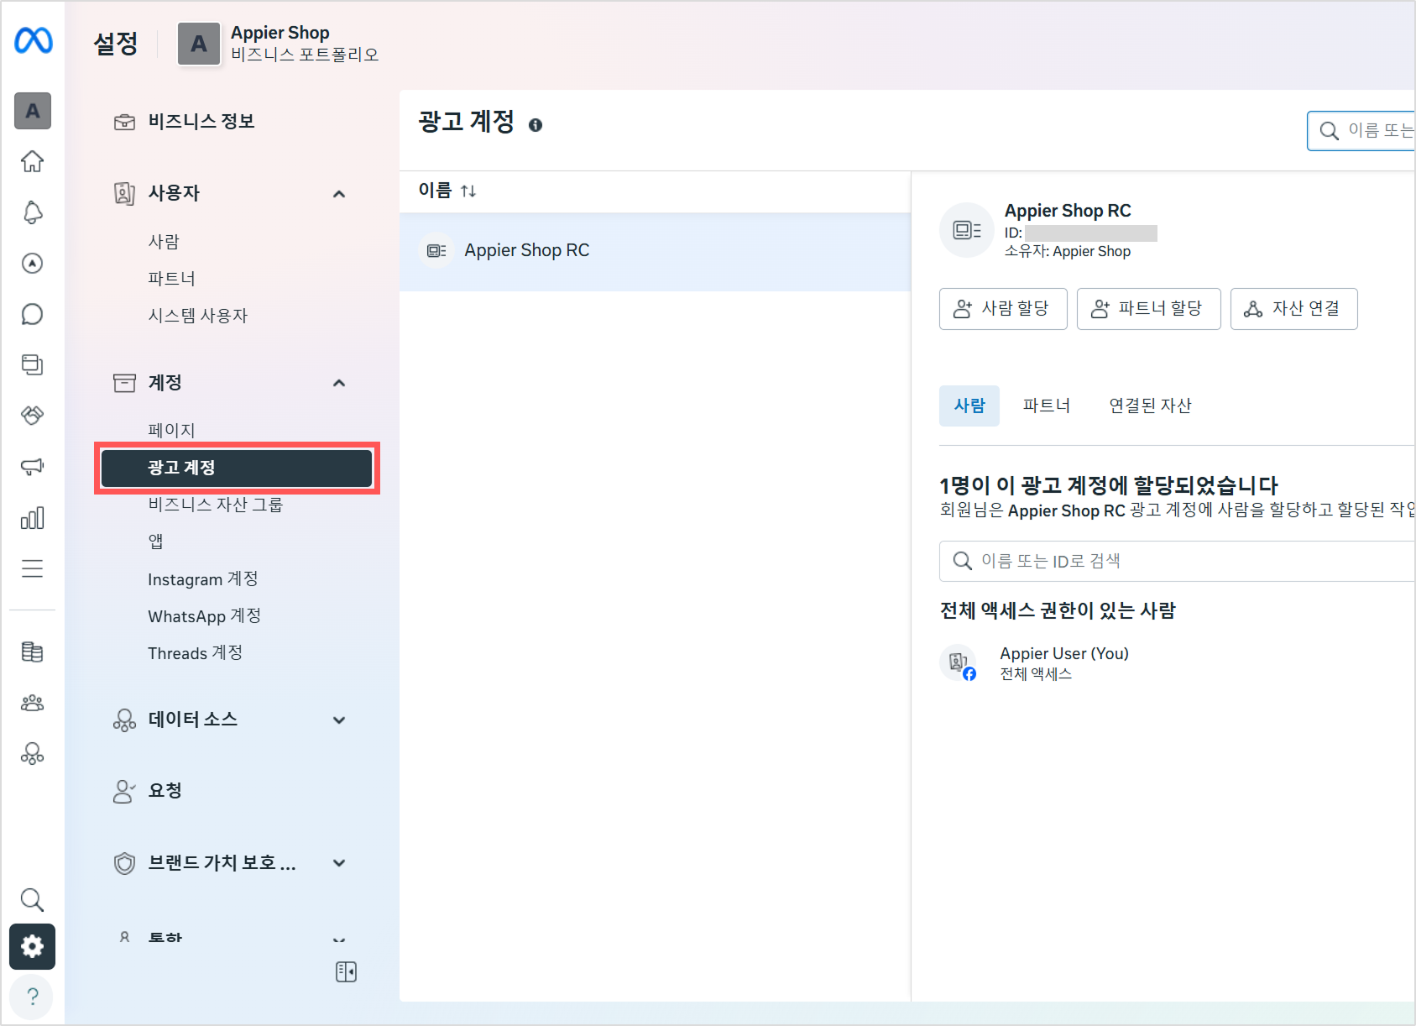The image size is (1416, 1026).
Task: Open 페이지 under 계정
Action: [172, 430]
